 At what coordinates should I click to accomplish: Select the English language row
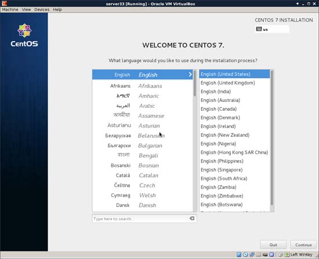[143, 75]
